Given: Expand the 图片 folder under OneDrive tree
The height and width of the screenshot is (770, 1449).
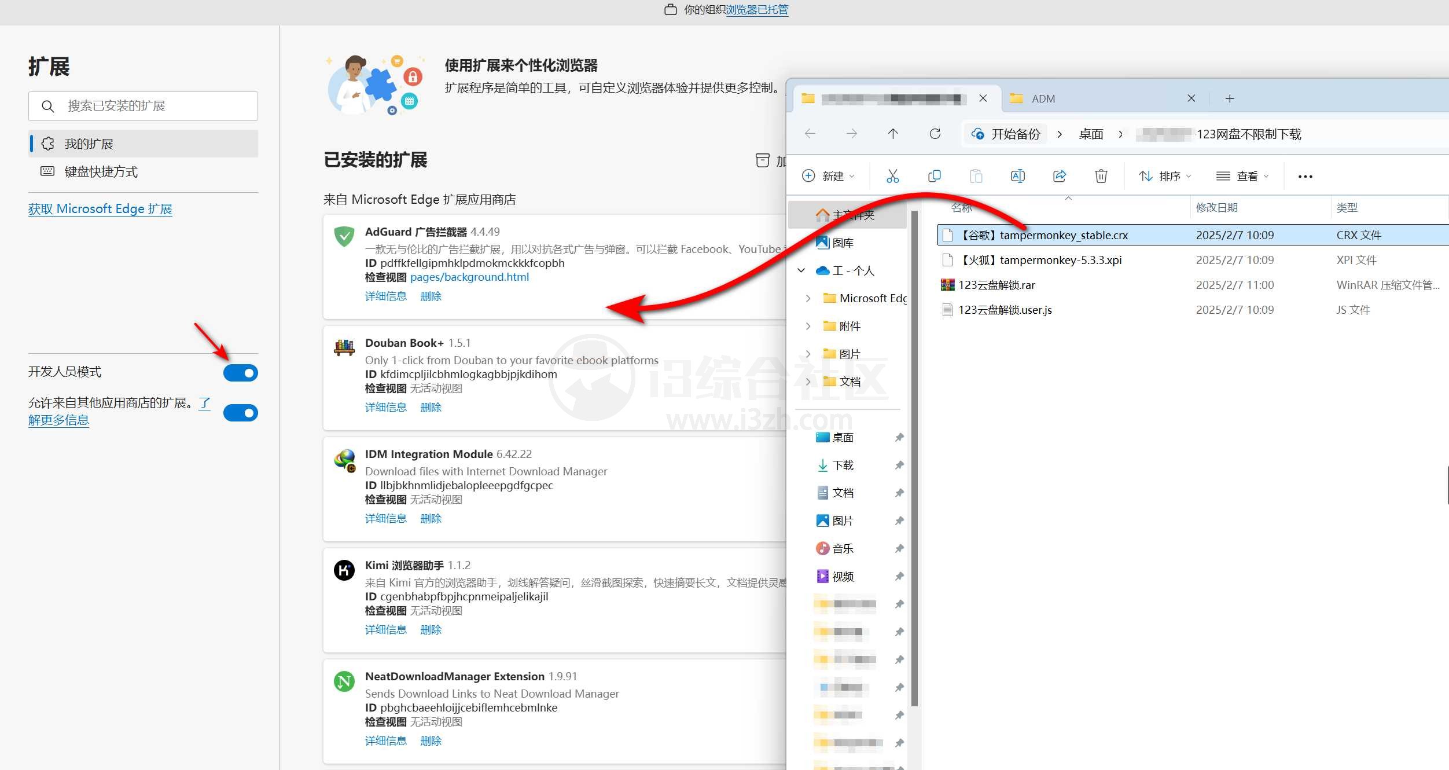Looking at the screenshot, I should [x=808, y=354].
